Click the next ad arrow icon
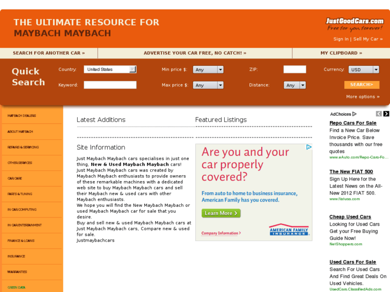The image size is (390, 292). [386, 114]
